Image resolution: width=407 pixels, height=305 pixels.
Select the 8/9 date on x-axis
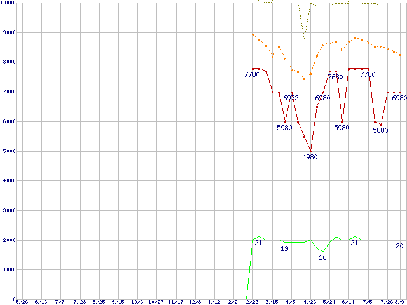tap(401, 302)
